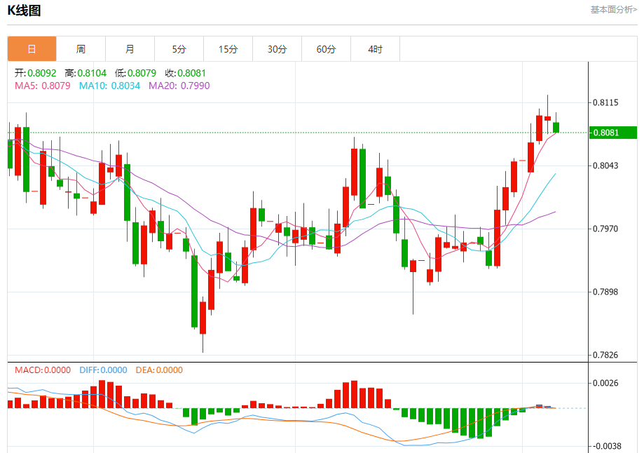Open the 基本面分析 link

tap(613, 10)
